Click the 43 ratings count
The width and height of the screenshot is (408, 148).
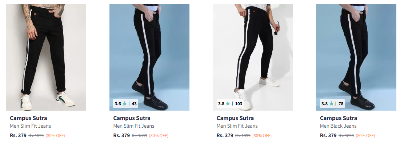[134, 104]
